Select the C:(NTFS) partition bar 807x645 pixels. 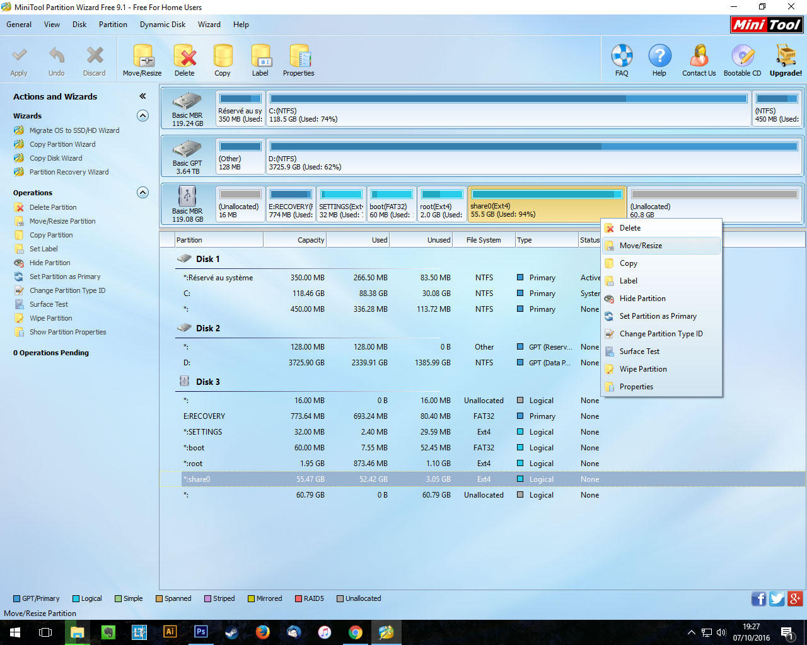point(508,109)
